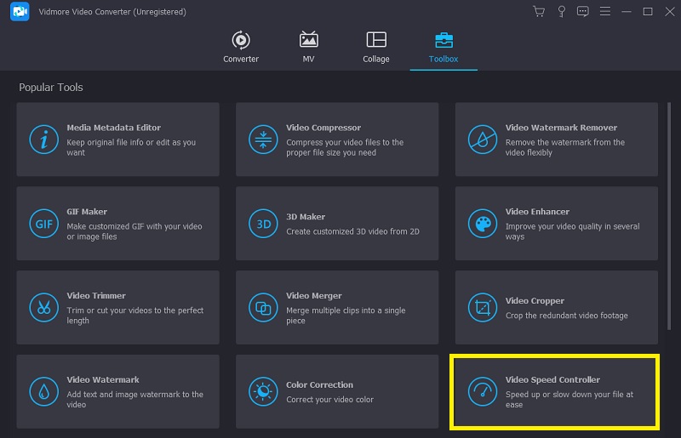Go to the Collage tab
Screen dimensions: 681x438
(x=375, y=48)
